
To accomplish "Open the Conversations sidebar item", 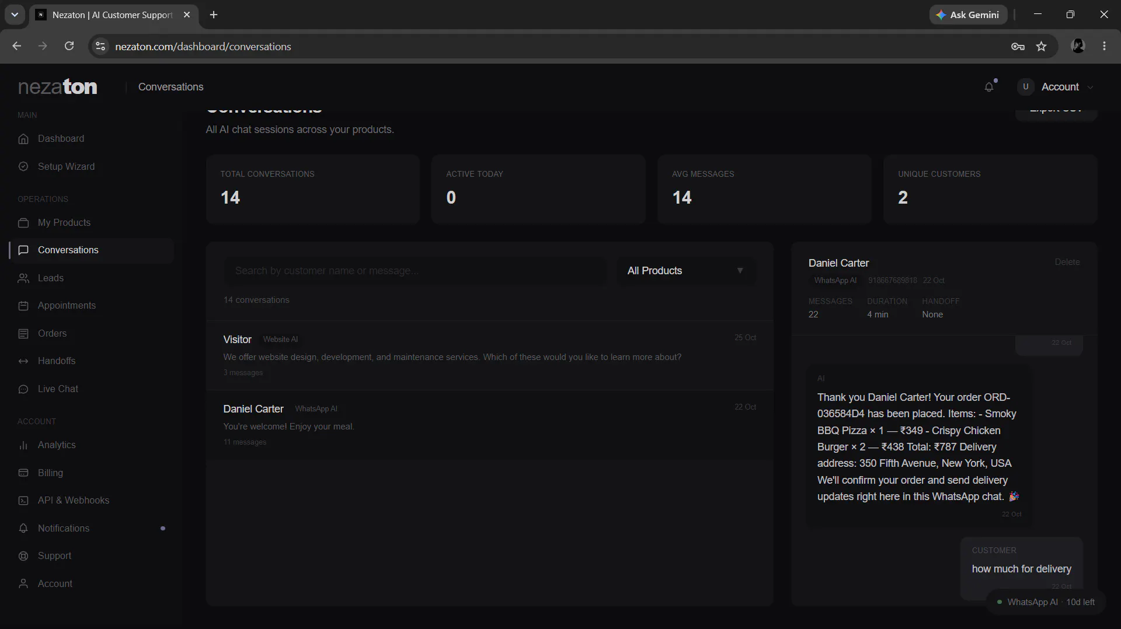I will pos(92,250).
